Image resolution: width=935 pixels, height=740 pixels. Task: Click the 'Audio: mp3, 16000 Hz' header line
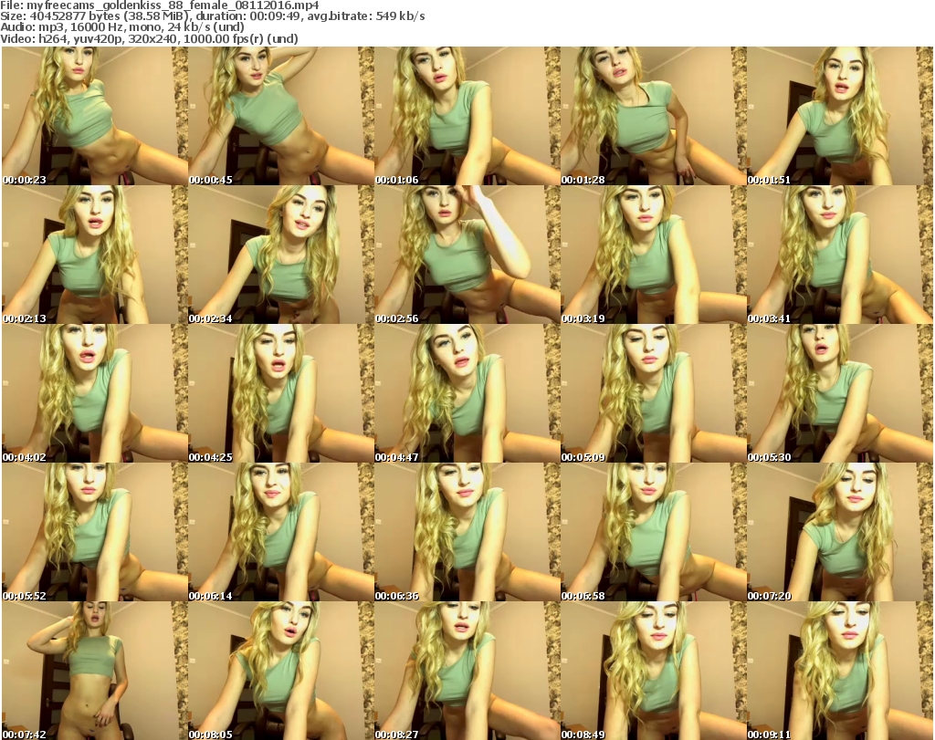(122, 27)
